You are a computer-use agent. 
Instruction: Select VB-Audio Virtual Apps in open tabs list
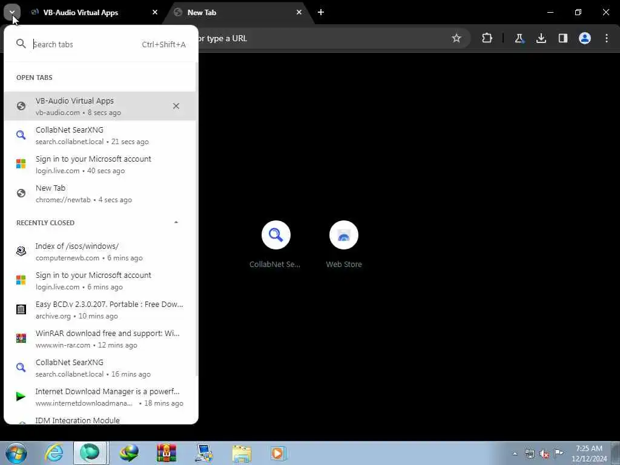pos(100,106)
